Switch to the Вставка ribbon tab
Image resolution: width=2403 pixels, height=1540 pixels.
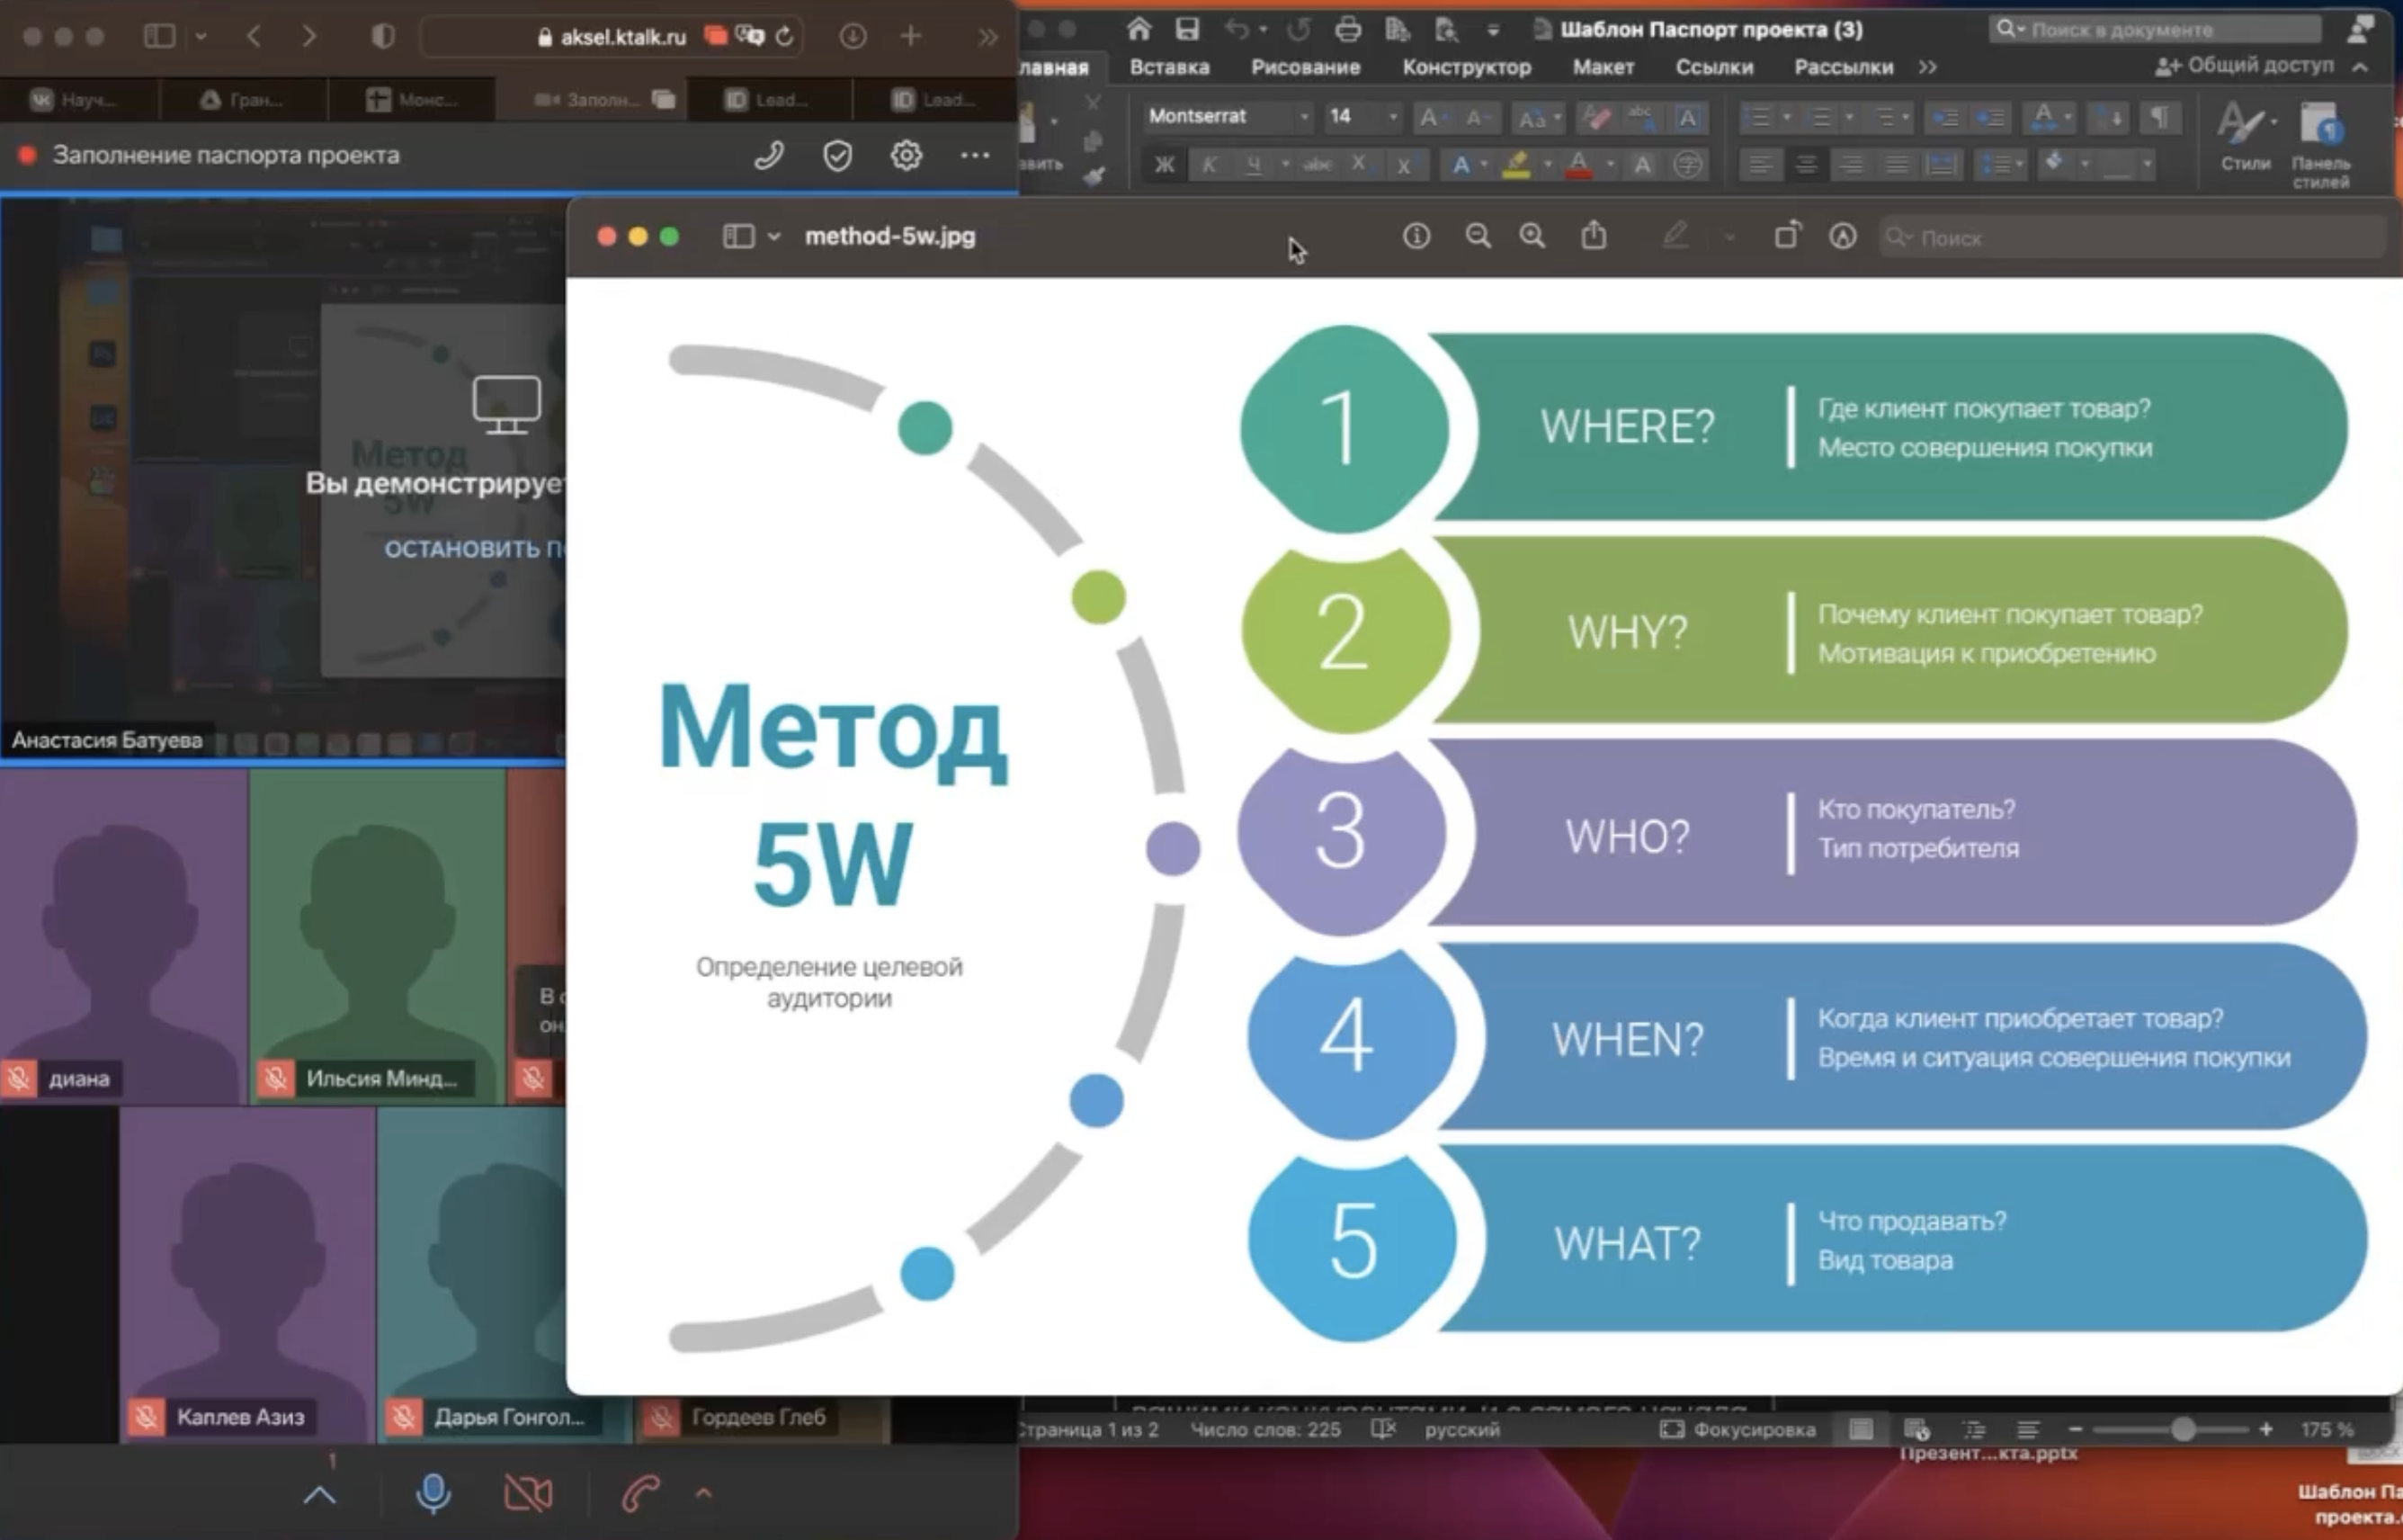1168,67
